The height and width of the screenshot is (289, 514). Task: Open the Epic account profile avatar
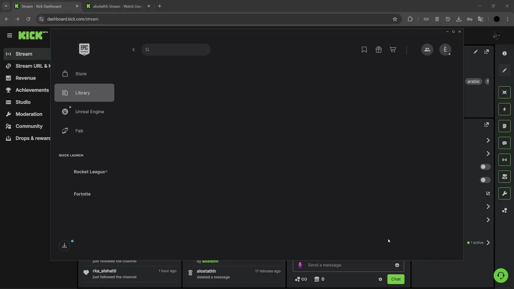tap(445, 49)
